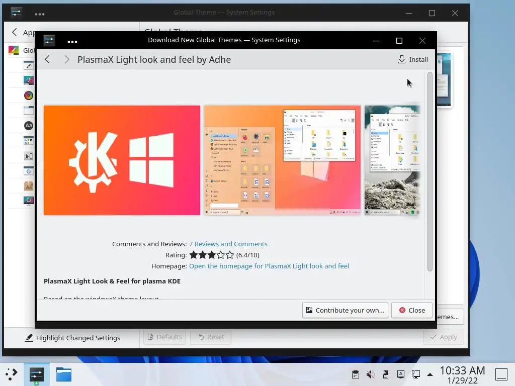Viewport: 515px width, 386px height.
Task: Open removable devices tray icon
Action: (x=386, y=374)
